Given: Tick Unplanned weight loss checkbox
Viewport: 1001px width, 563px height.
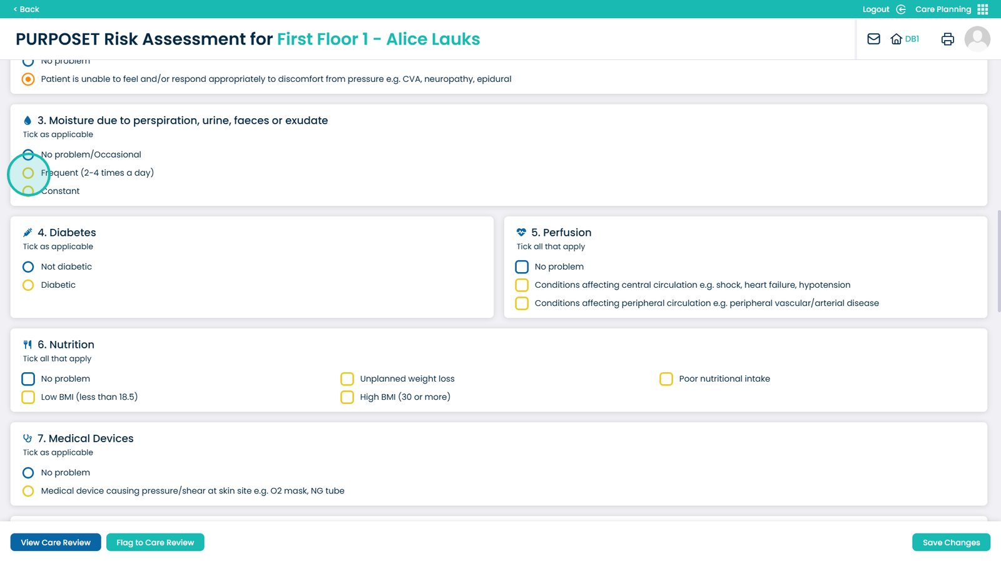Looking at the screenshot, I should point(347,379).
